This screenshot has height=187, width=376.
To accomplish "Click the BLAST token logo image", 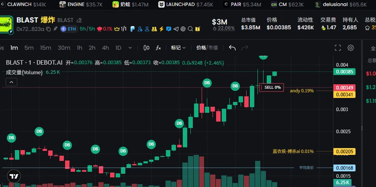I will pyautogui.click(x=6, y=25).
